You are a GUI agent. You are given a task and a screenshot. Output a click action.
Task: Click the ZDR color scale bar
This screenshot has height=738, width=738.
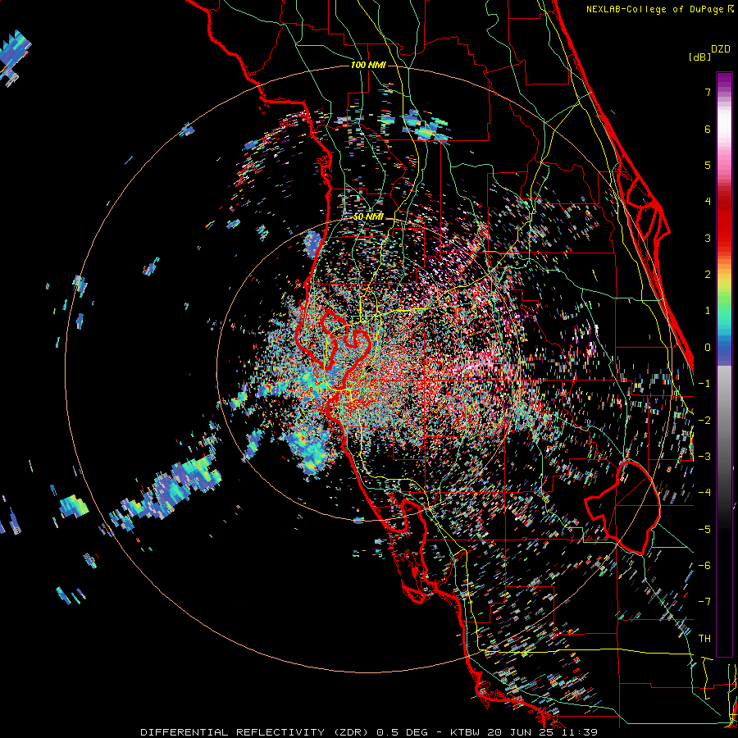(x=724, y=364)
